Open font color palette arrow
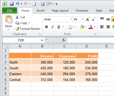 (95, 27)
